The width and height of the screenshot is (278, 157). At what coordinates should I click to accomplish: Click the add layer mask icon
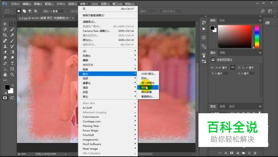pyautogui.click(x=231, y=153)
